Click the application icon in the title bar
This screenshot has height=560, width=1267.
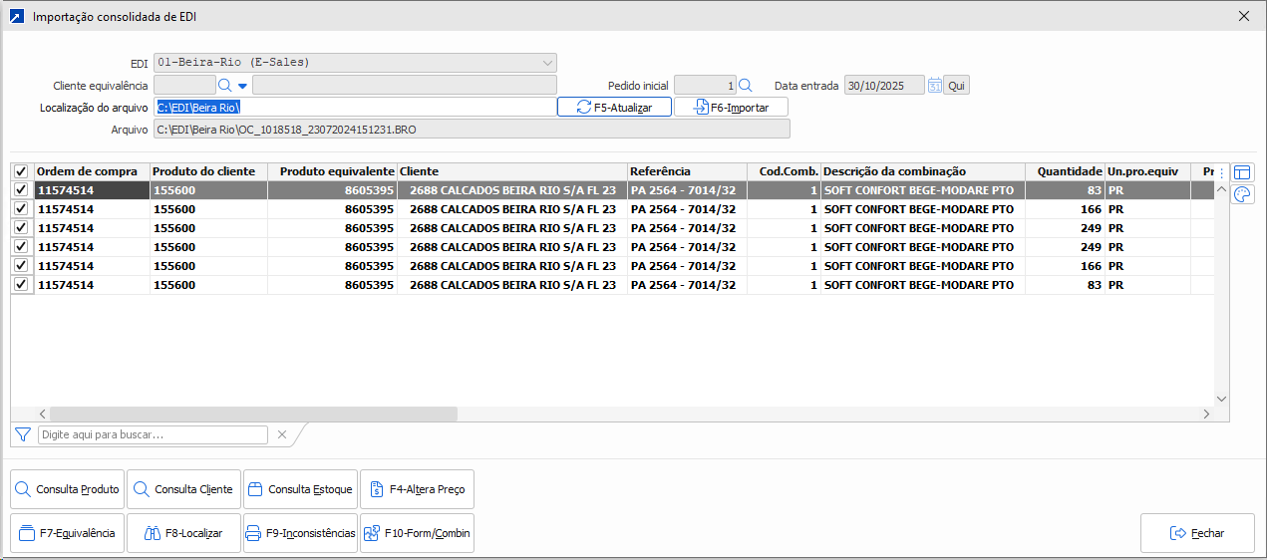click(17, 17)
